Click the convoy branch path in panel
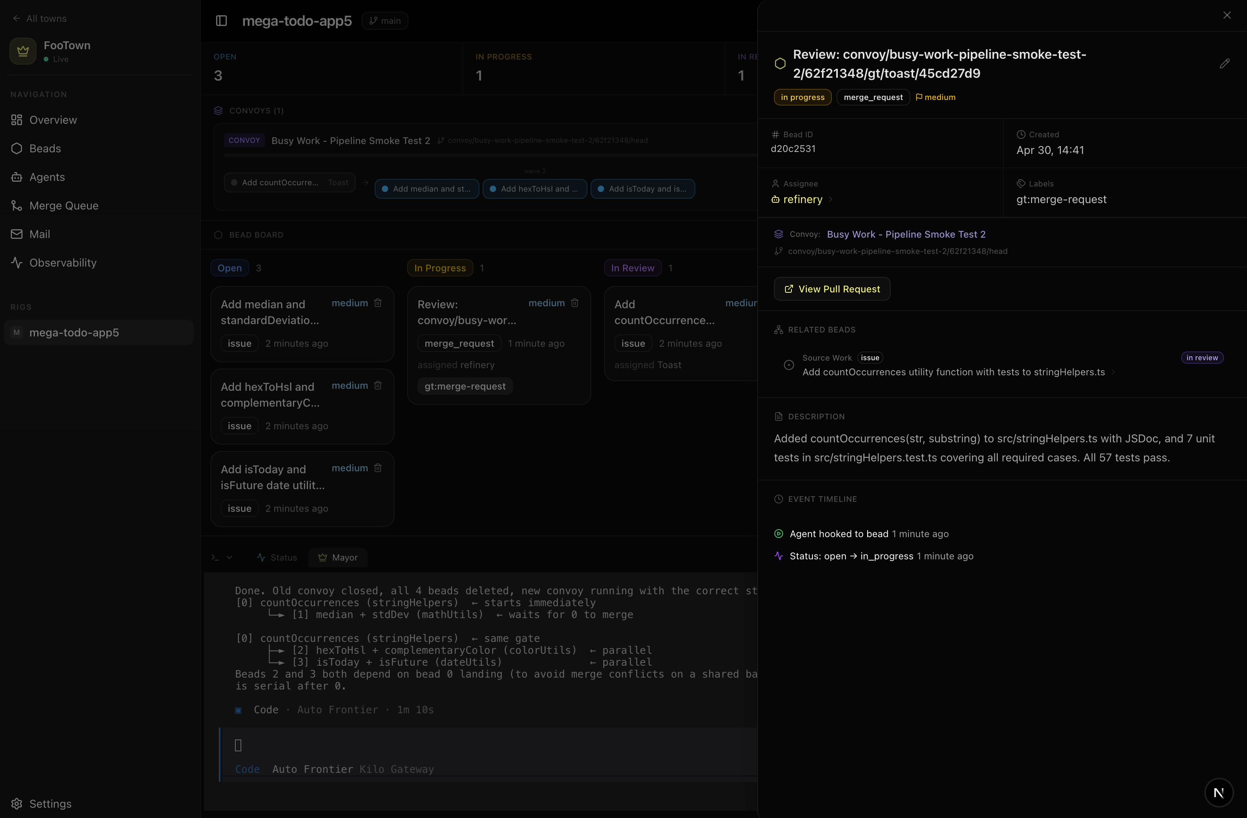Image resolution: width=1247 pixels, height=818 pixels. click(x=897, y=252)
